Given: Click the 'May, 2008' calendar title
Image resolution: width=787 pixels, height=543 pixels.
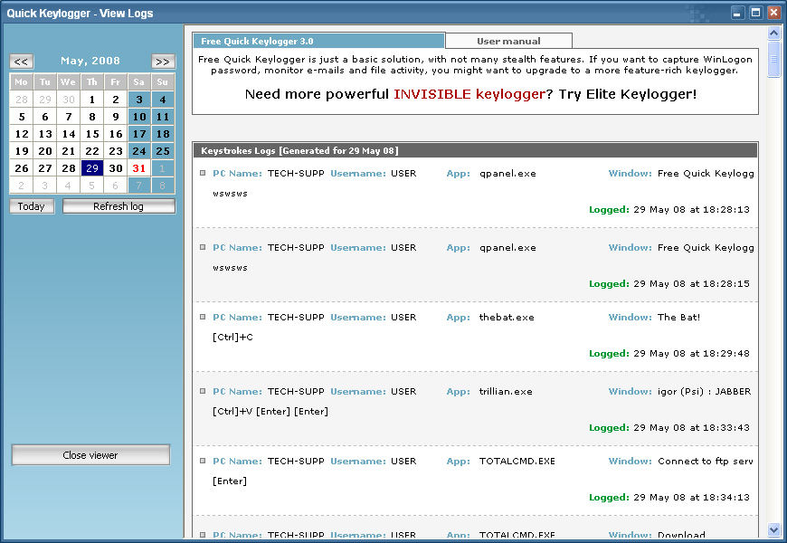Looking at the screenshot, I should click(90, 61).
